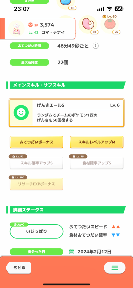Tap locked スキル確率アップS sub skill
Viewport: 133px width, 288px height.
point(36,163)
